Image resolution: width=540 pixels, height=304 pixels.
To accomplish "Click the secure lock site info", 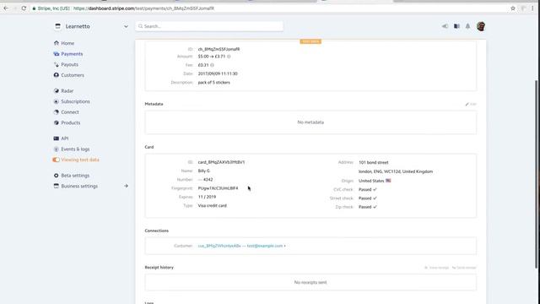I will pos(34,8).
